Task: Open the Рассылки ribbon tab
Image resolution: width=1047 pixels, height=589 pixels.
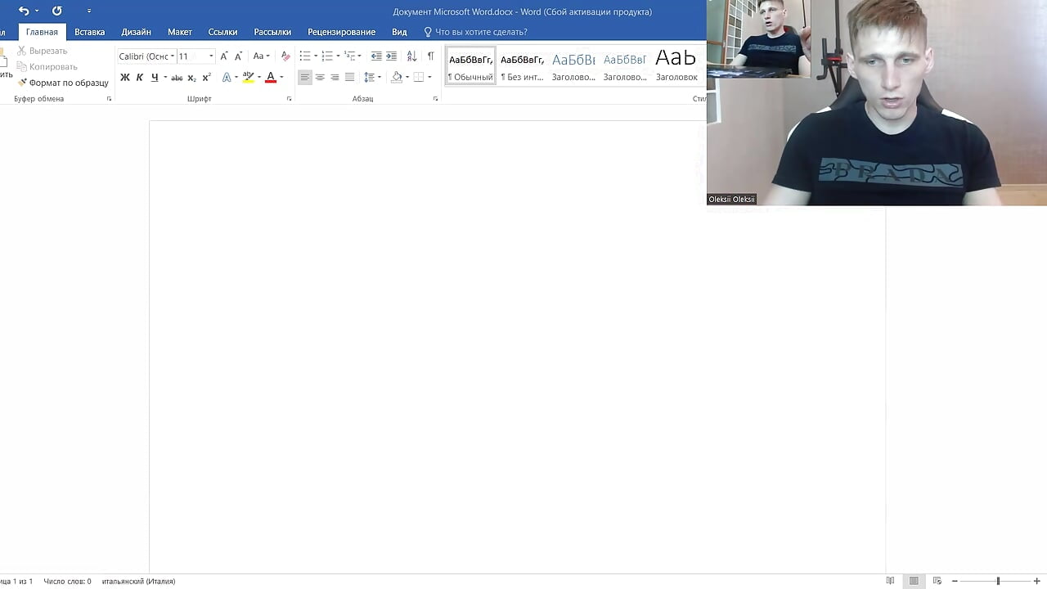Action: point(272,32)
